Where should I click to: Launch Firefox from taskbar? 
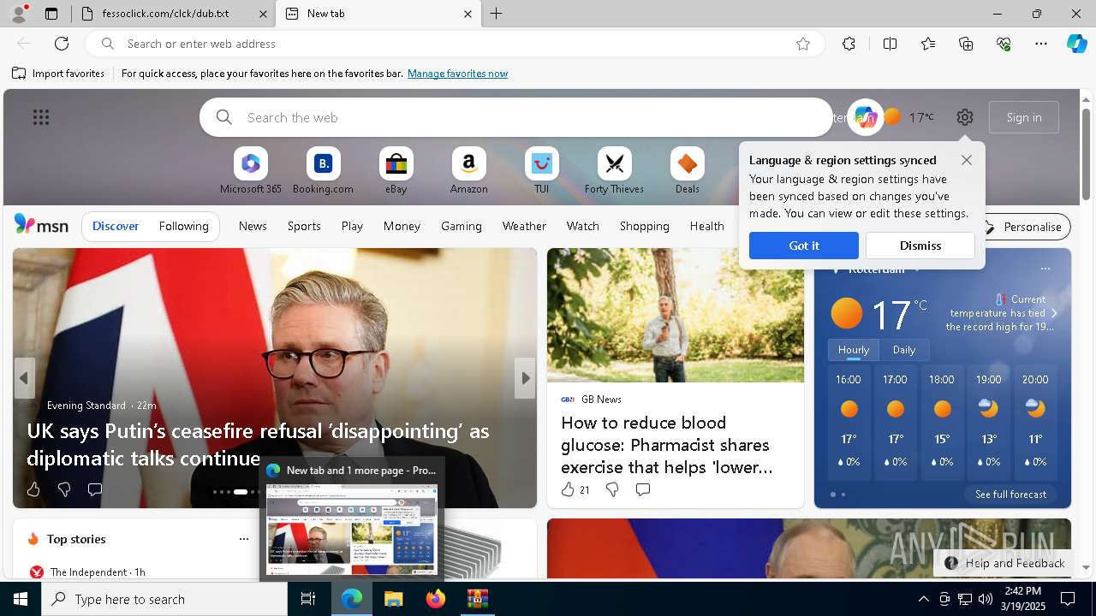[x=436, y=599]
